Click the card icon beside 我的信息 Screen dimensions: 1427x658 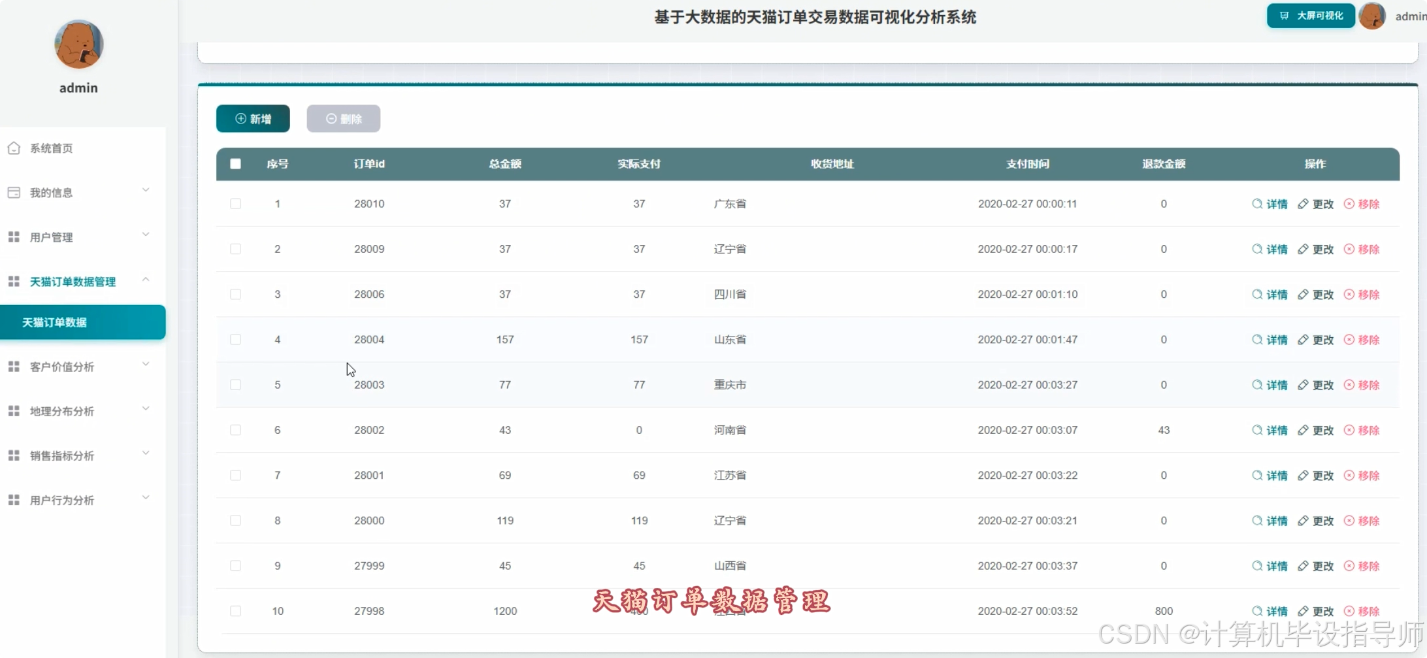(14, 193)
